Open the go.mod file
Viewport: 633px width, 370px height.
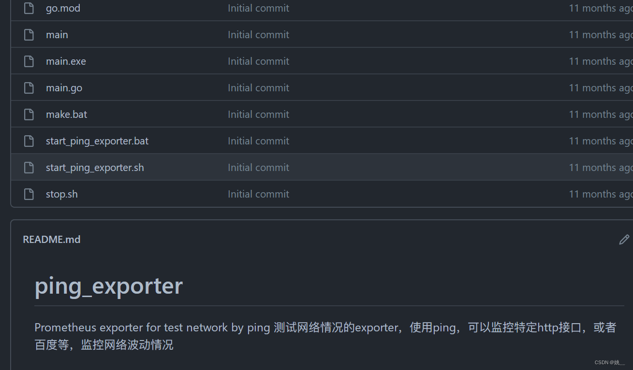[63, 8]
